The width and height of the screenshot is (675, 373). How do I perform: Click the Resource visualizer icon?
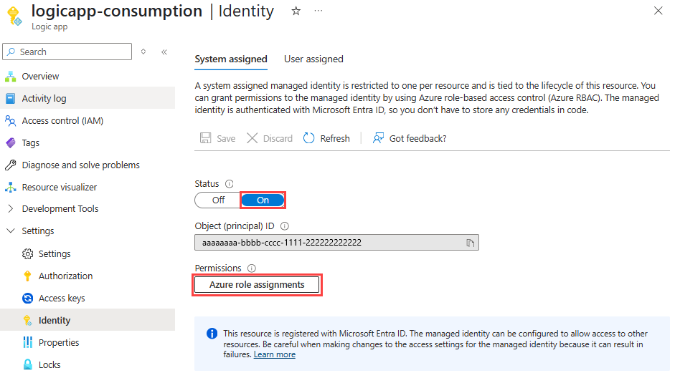pyautogui.click(x=10, y=188)
